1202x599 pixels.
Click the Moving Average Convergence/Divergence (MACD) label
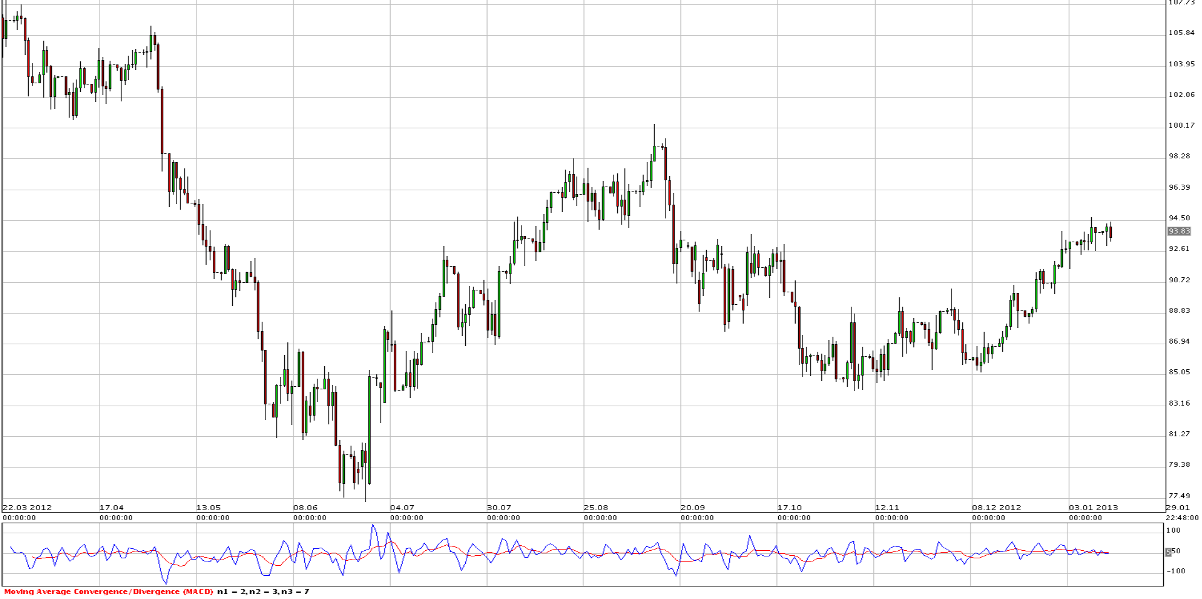pos(109,591)
